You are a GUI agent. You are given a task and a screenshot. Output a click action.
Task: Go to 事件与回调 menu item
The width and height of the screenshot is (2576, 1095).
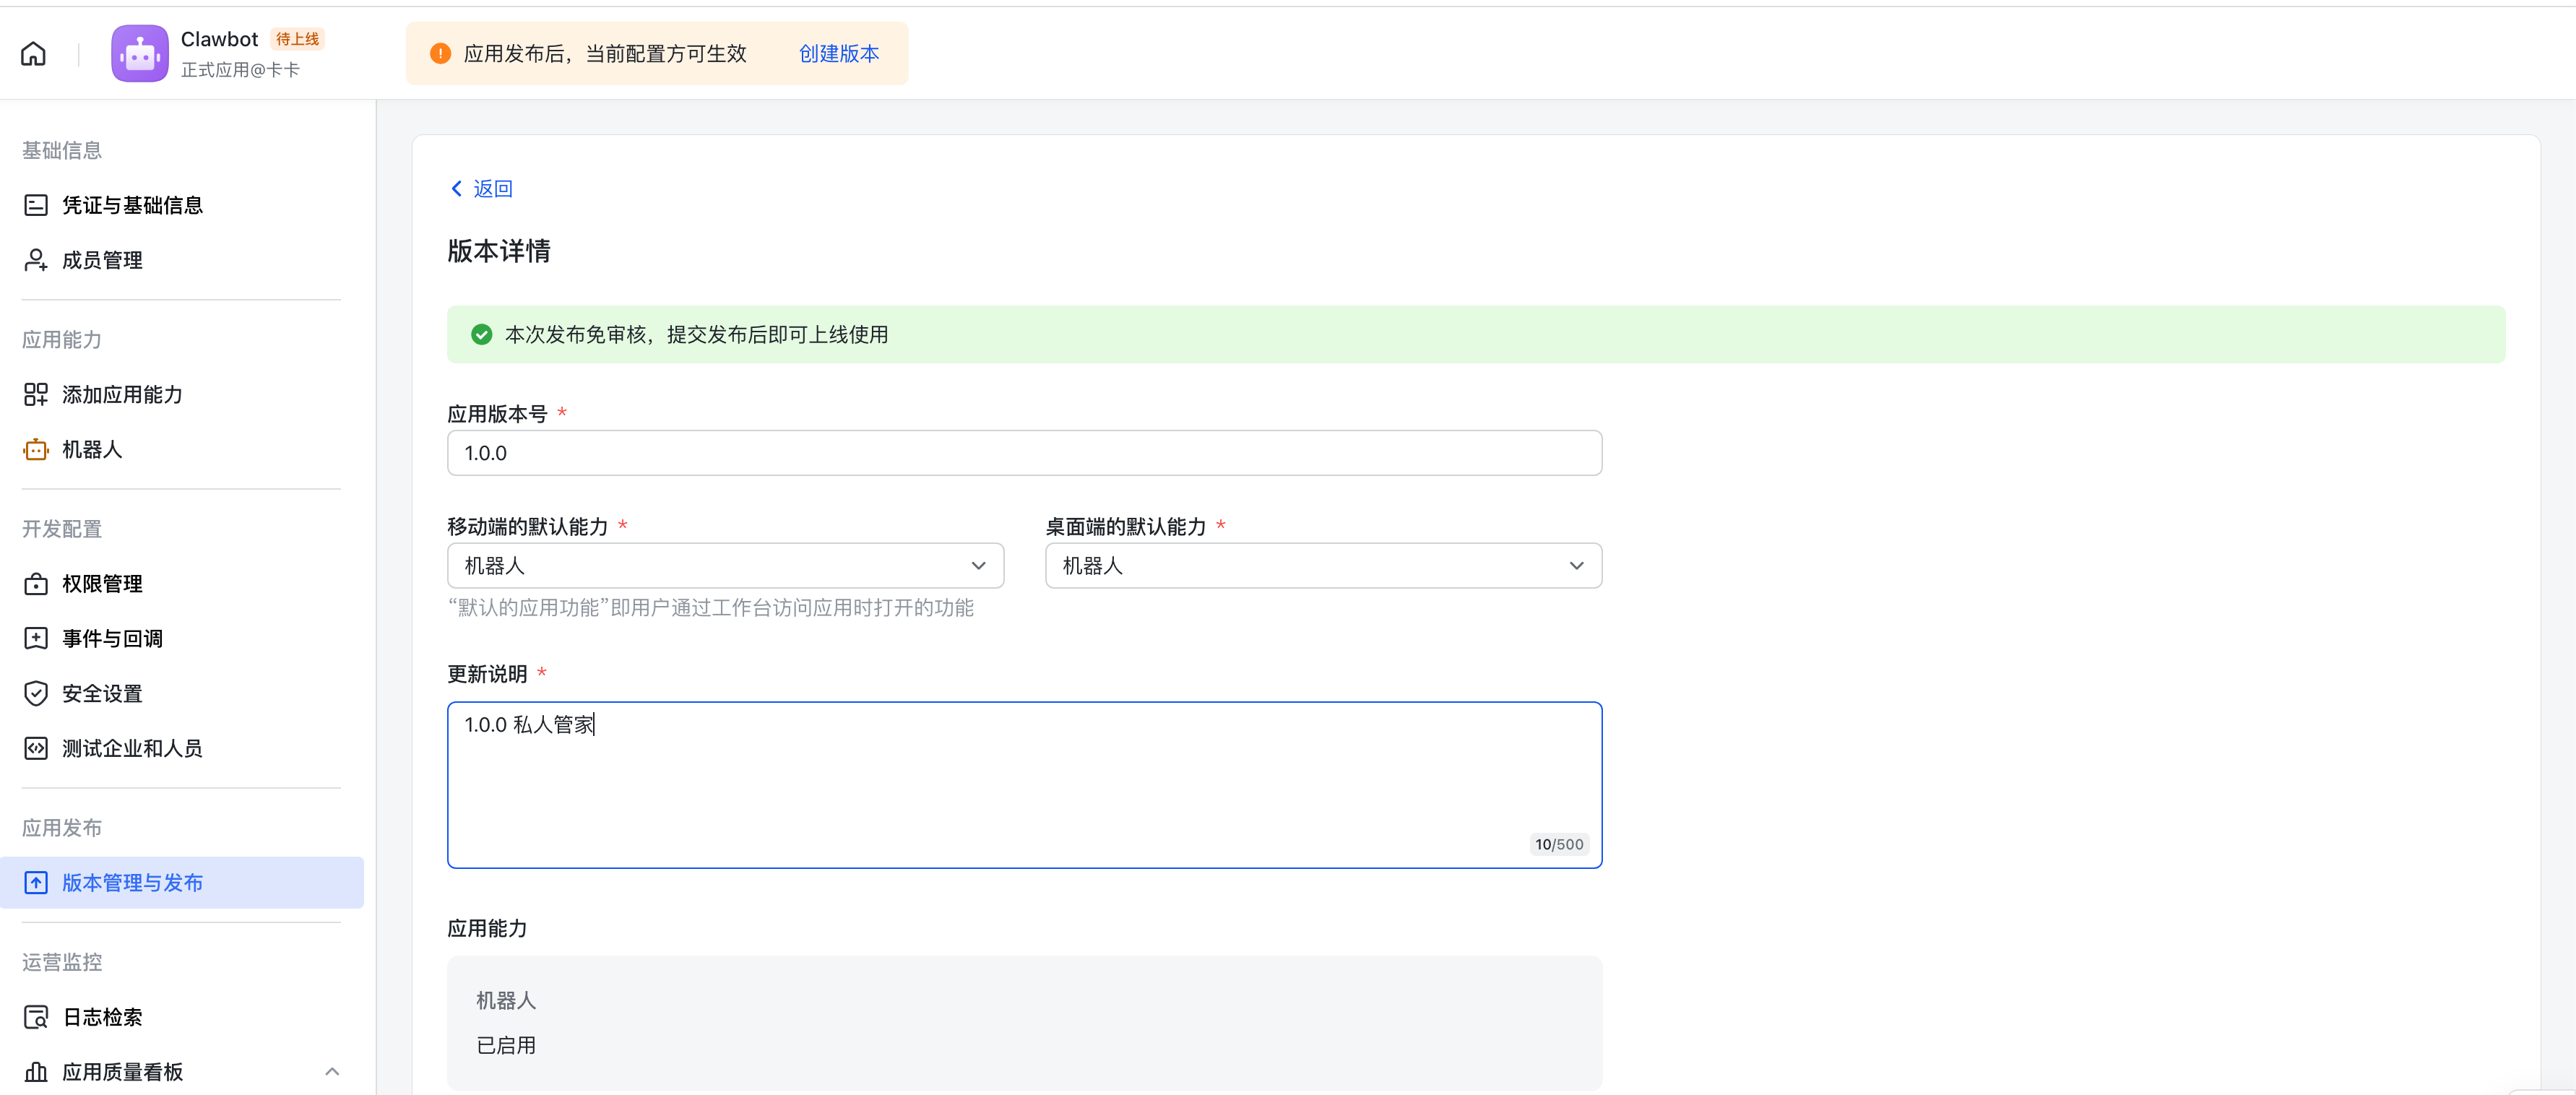pyautogui.click(x=112, y=639)
